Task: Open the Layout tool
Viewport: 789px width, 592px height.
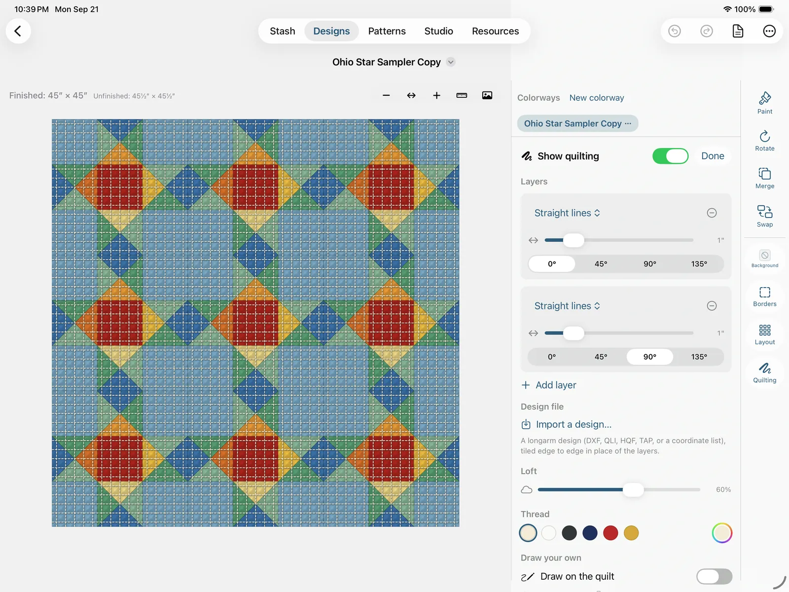Action: pos(765,334)
